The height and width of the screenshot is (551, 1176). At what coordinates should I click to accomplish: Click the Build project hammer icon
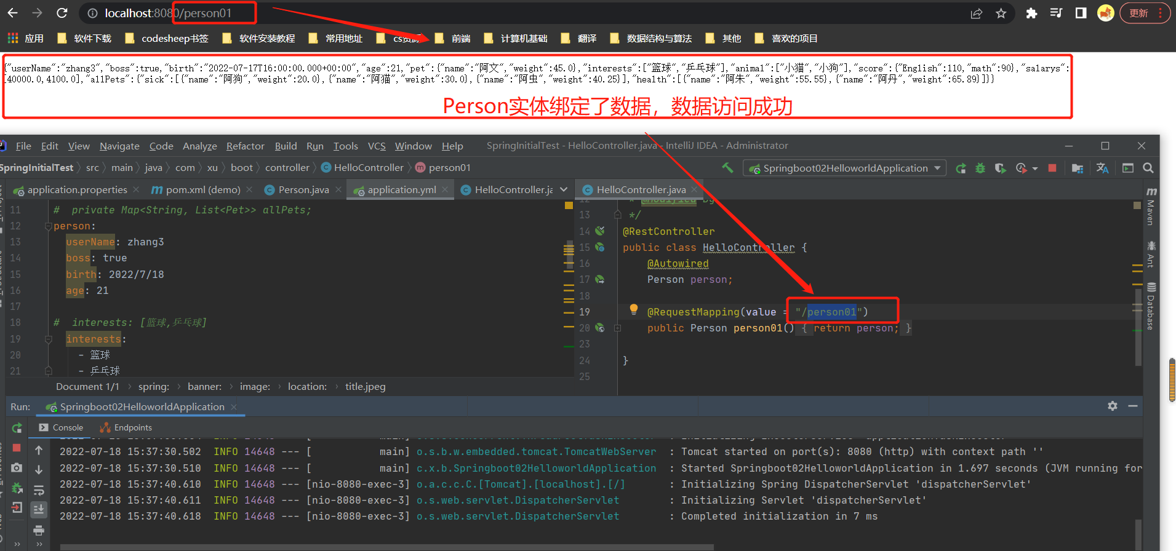[x=727, y=168]
